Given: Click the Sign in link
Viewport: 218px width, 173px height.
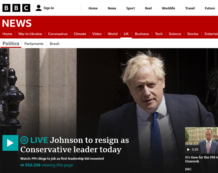Looking at the screenshot, I should tap(49, 8).
